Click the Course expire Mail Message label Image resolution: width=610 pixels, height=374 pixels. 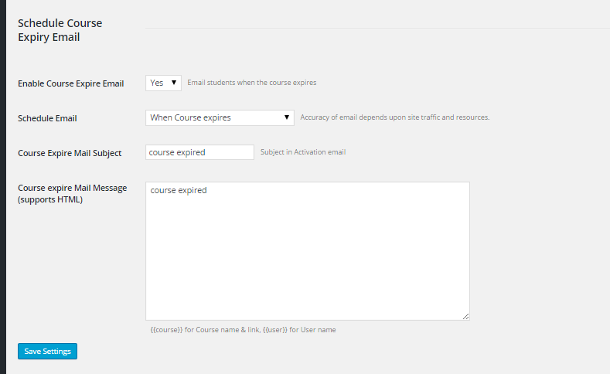click(73, 194)
